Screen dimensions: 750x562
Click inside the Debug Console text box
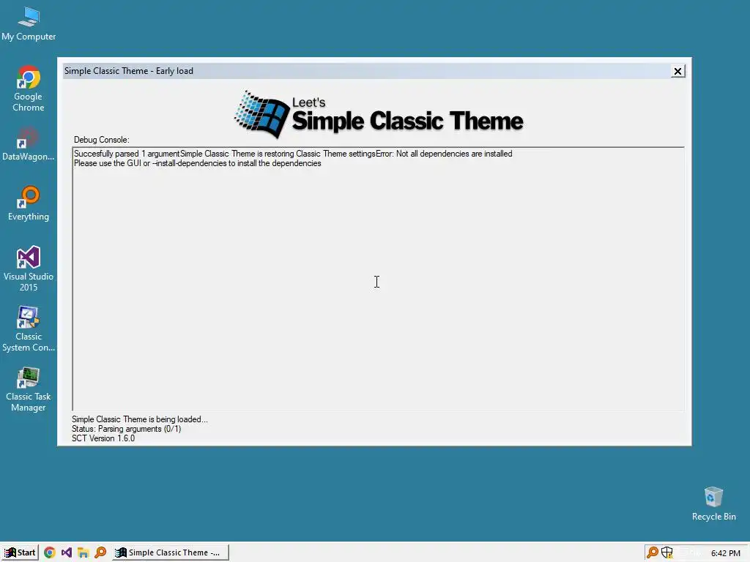click(378, 279)
